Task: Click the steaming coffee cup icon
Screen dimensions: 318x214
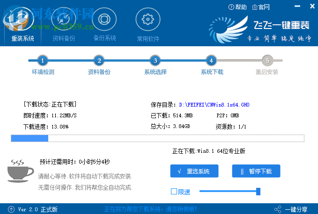Action: (20, 171)
